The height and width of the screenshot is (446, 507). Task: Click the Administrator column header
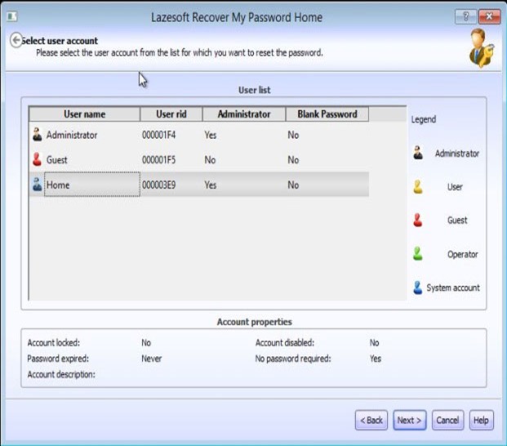click(x=244, y=114)
